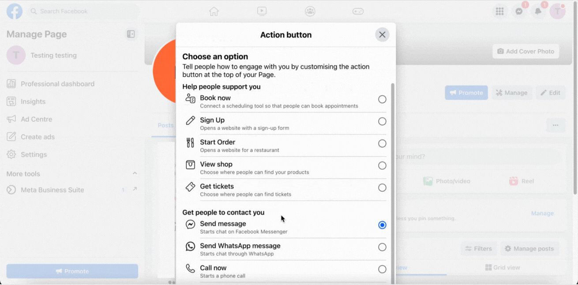The image size is (578, 285).
Task: Click the Call now phone icon
Action: [190, 268]
